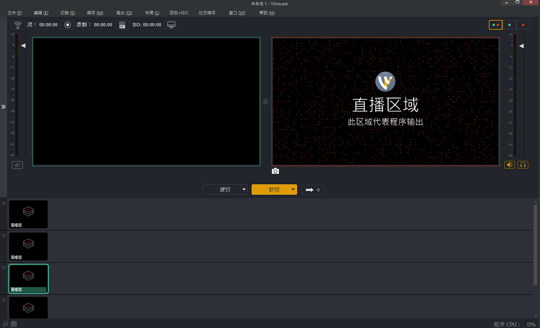The height and width of the screenshot is (328, 540).
Task: Toggle live output speaker mute button
Action: (x=510, y=165)
